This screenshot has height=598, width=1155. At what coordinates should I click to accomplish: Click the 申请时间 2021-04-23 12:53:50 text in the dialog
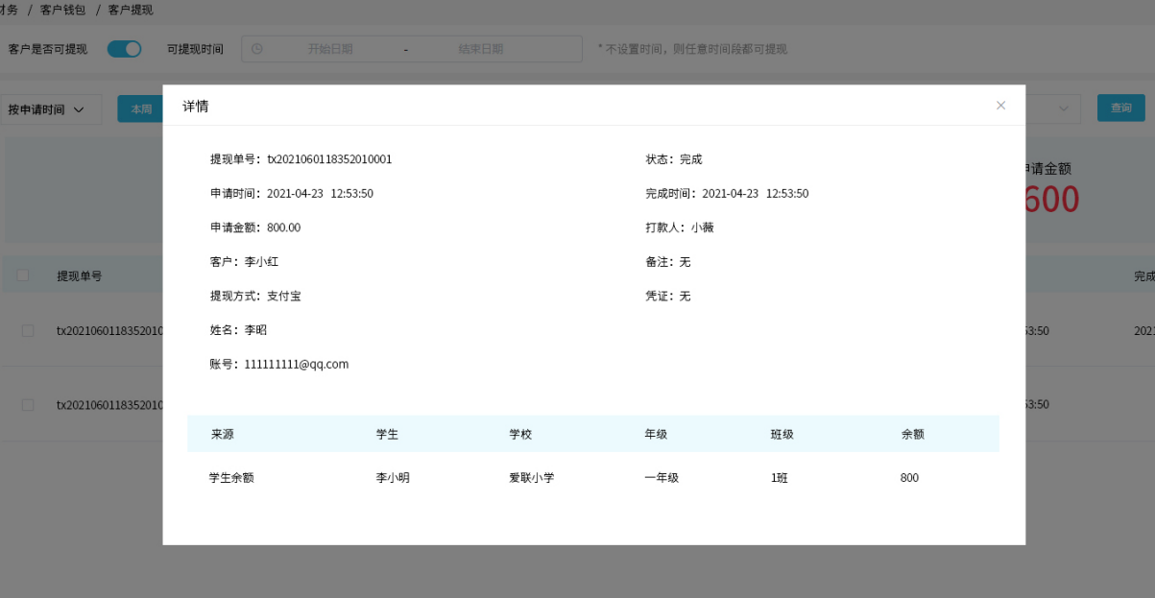[x=292, y=194]
